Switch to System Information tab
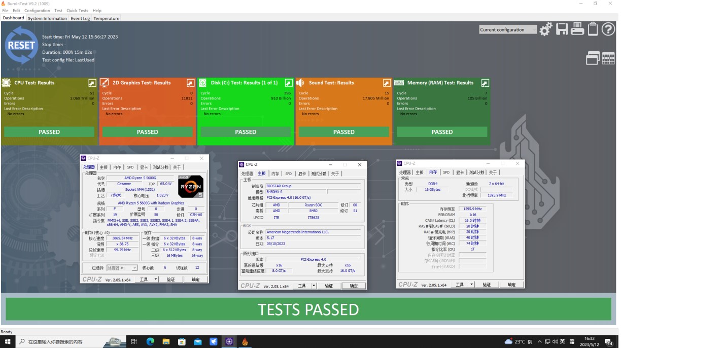 [x=47, y=18]
